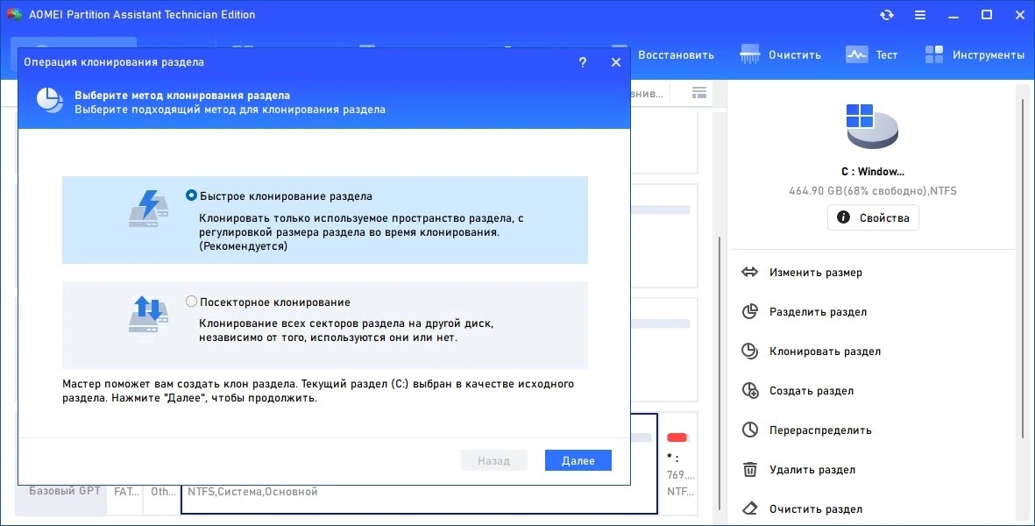
Task: Click the refresh icon in title bar
Action: pyautogui.click(x=887, y=15)
